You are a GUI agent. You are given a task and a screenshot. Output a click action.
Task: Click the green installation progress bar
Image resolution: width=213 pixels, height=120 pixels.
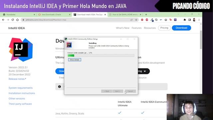coord(101,55)
